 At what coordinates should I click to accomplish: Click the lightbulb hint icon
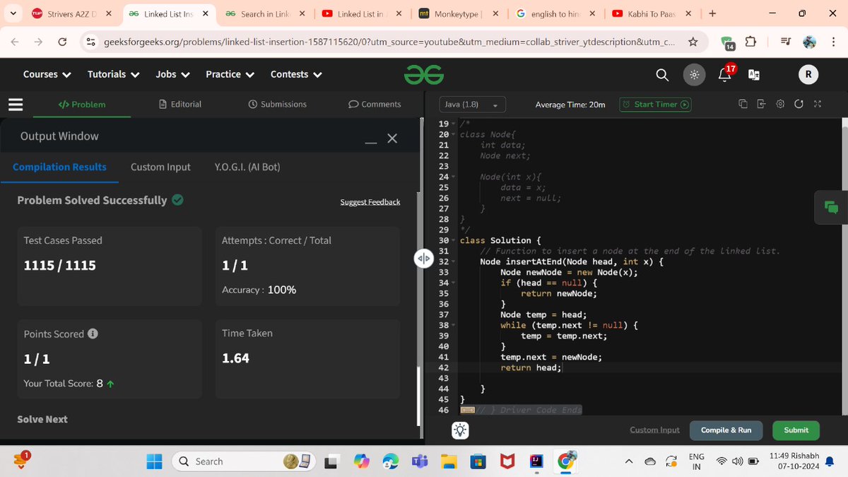coord(460,430)
